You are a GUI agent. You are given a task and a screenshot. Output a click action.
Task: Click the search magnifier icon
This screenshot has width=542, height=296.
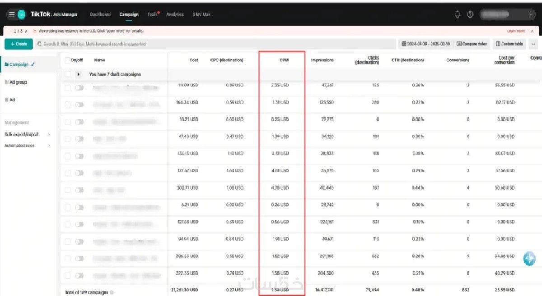tap(40, 44)
